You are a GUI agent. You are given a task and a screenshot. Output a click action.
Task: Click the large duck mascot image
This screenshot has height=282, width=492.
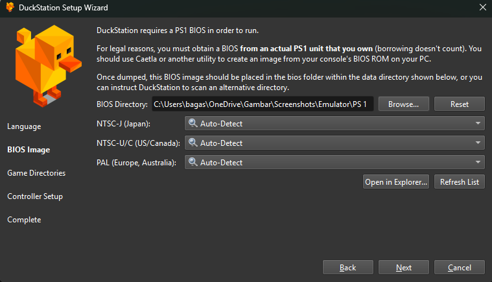click(x=49, y=66)
